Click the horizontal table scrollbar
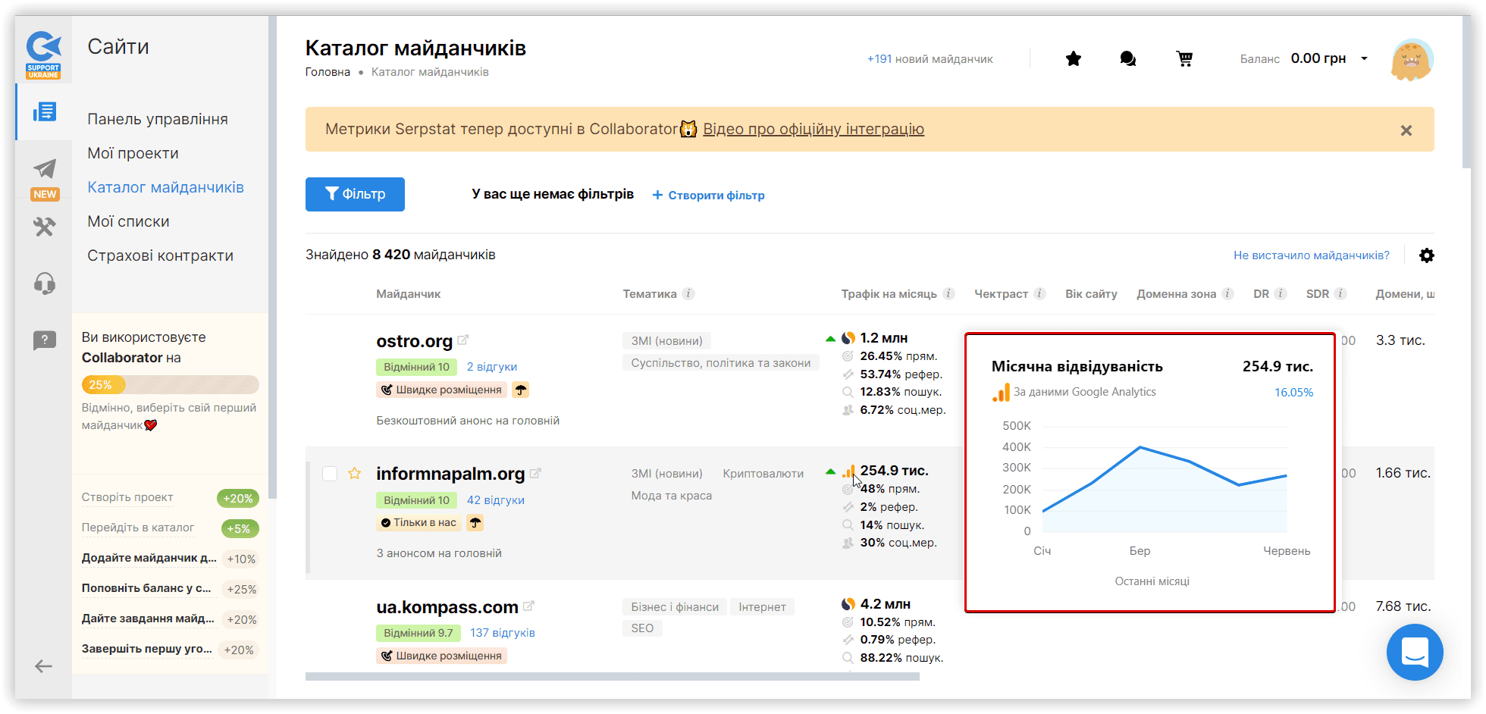1486x714 pixels. point(613,676)
